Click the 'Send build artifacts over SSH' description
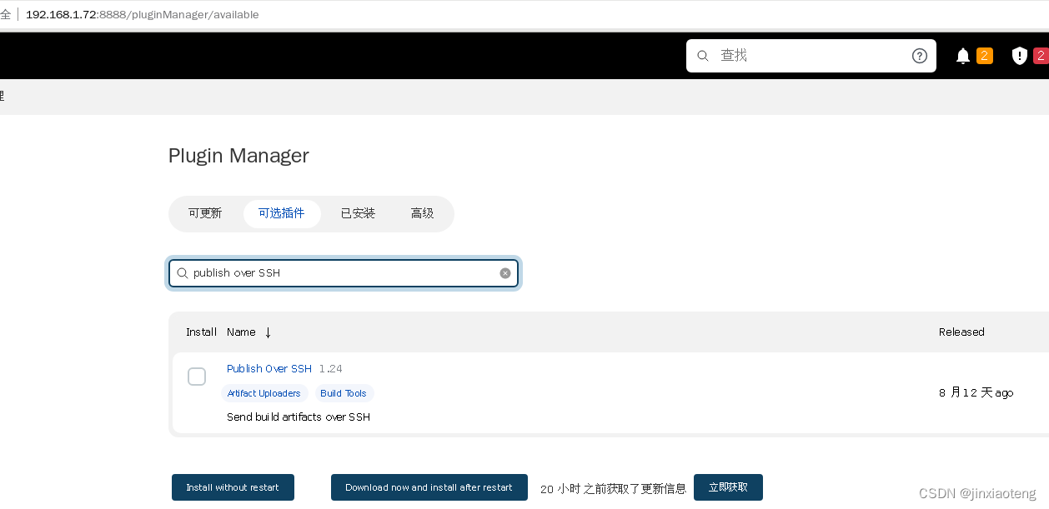Screen dimensions: 1049x509 (299, 417)
